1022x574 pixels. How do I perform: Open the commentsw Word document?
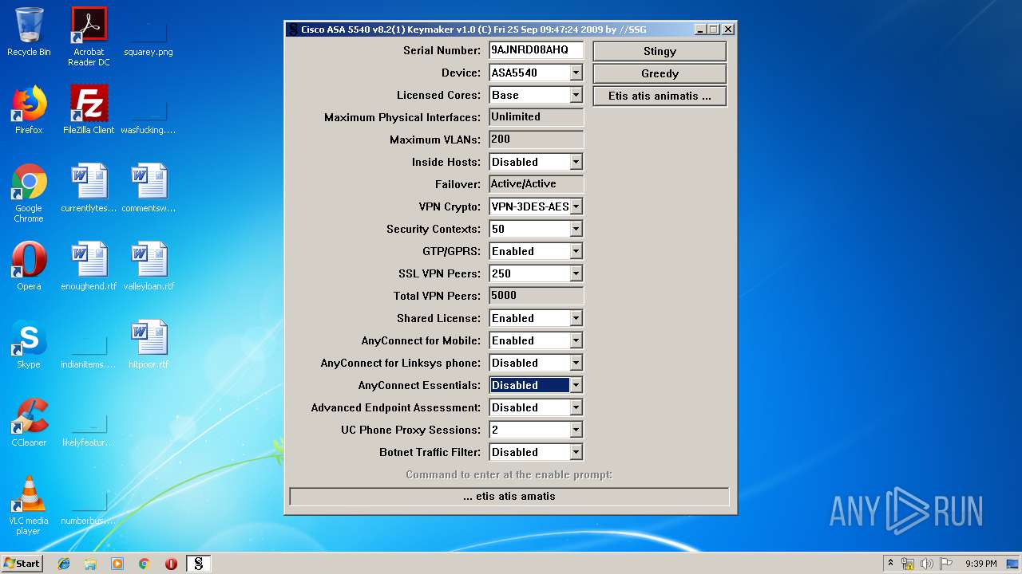[149, 188]
